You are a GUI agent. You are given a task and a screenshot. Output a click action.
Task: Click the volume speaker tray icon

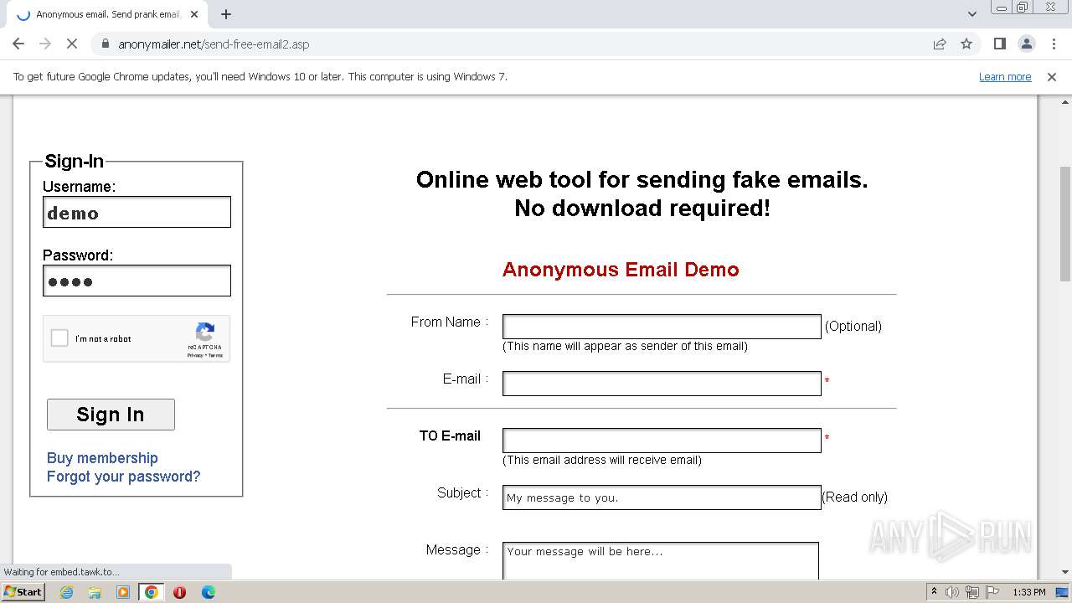(952, 592)
